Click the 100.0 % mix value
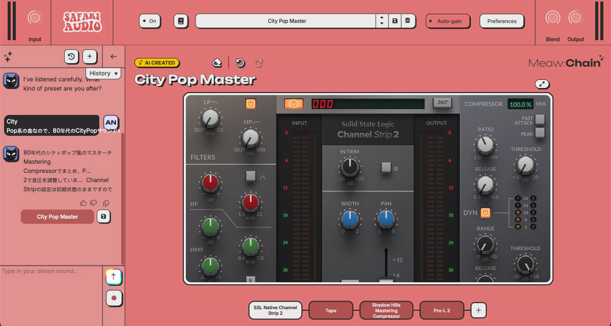 (520, 104)
